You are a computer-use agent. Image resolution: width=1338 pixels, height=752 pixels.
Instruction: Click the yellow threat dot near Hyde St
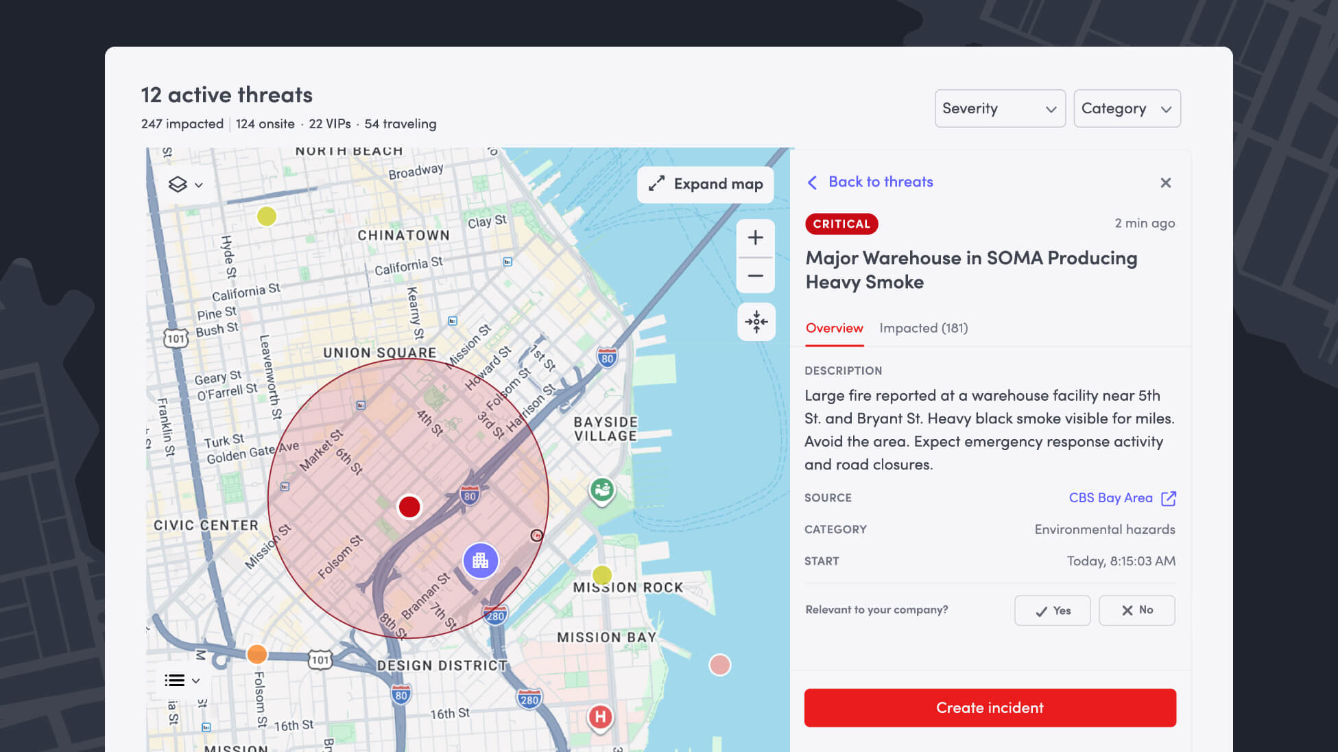(267, 216)
